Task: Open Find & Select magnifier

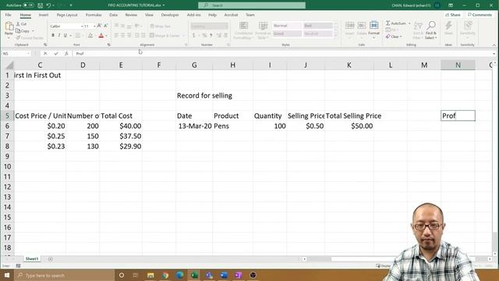Action: pos(431,30)
